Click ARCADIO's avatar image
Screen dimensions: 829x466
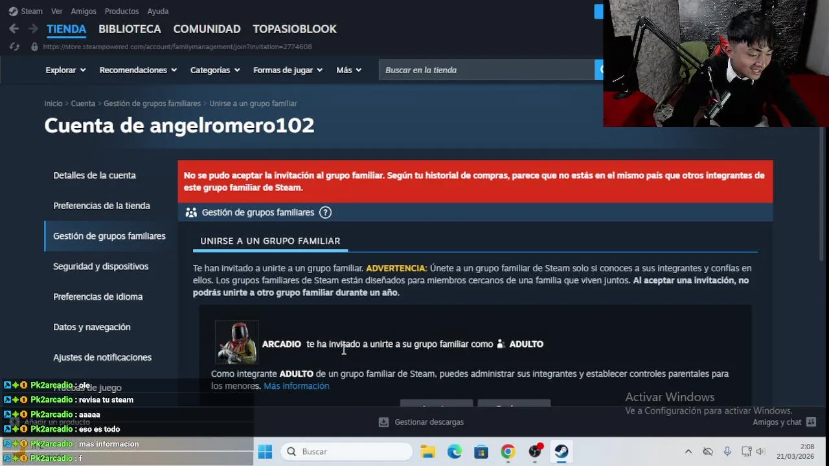tap(236, 342)
